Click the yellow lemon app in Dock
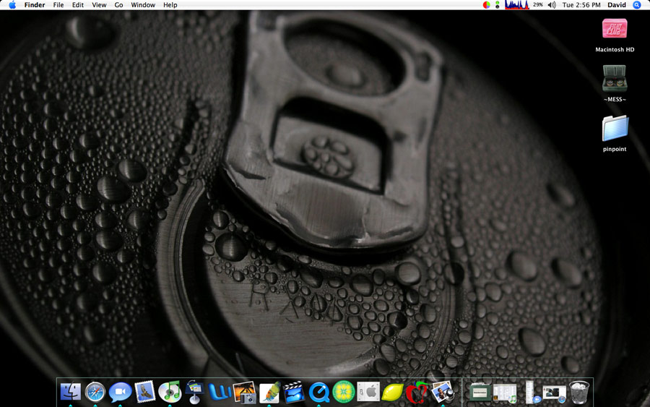The height and width of the screenshot is (407, 650). [392, 392]
